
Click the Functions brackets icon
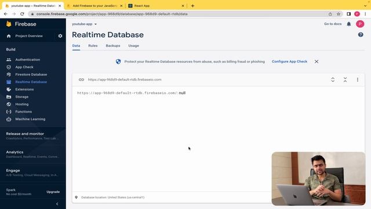pyautogui.click(x=9, y=111)
